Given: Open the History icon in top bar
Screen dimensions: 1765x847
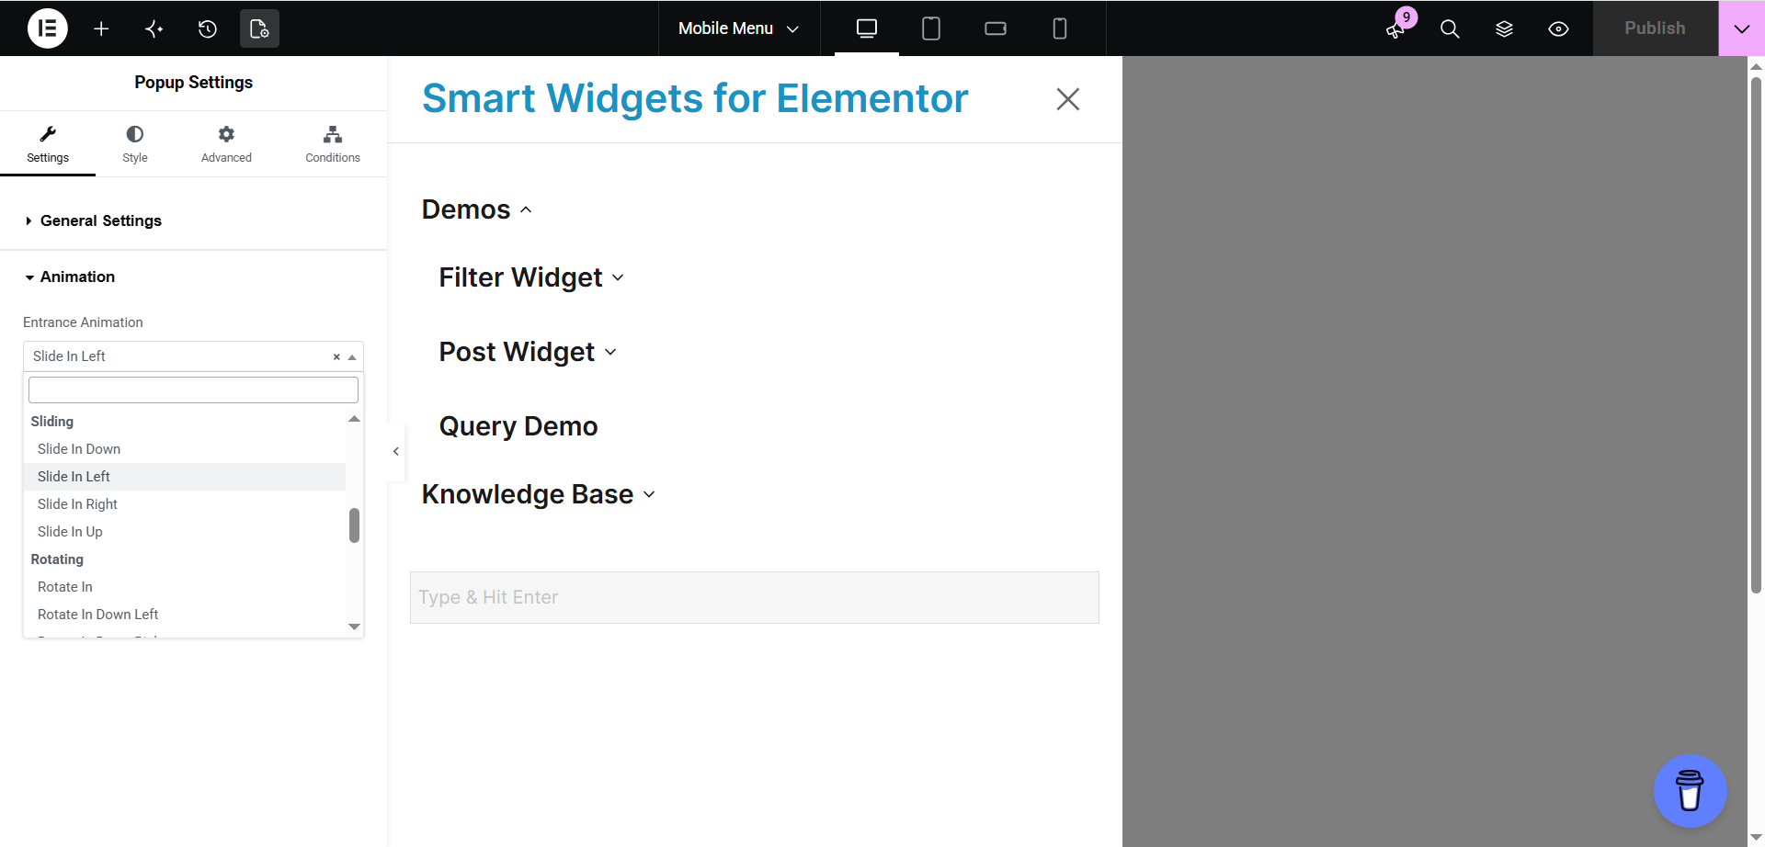Looking at the screenshot, I should click(x=207, y=28).
